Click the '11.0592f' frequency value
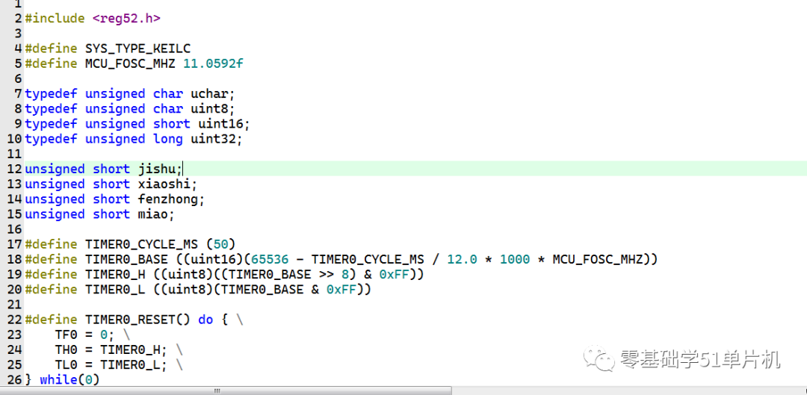807x395 pixels. [x=214, y=63]
